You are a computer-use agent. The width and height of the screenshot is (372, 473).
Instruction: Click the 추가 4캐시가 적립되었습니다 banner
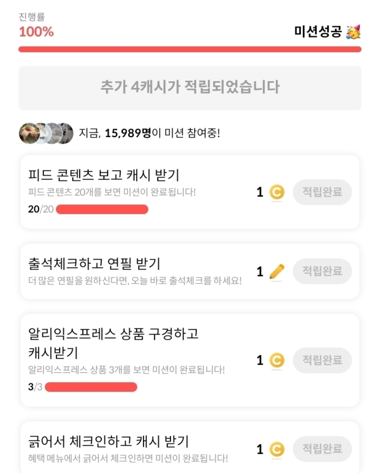click(x=190, y=88)
